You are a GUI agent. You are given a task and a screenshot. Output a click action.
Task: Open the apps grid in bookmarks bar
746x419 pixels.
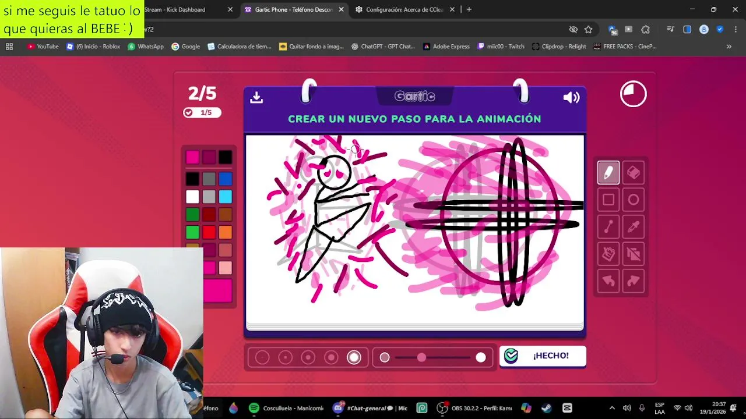pos(9,47)
